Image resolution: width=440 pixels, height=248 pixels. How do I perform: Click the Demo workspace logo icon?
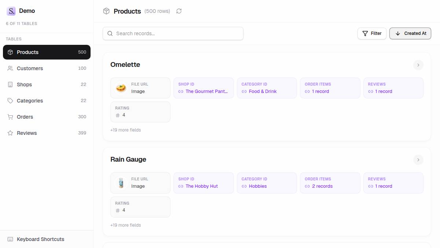click(11, 11)
